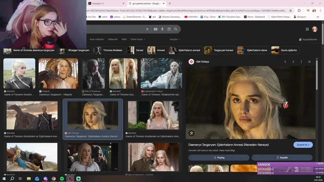Click the Google search input box
Image resolution: width=324 pixels, height=182 pixels.
tap(115, 29)
